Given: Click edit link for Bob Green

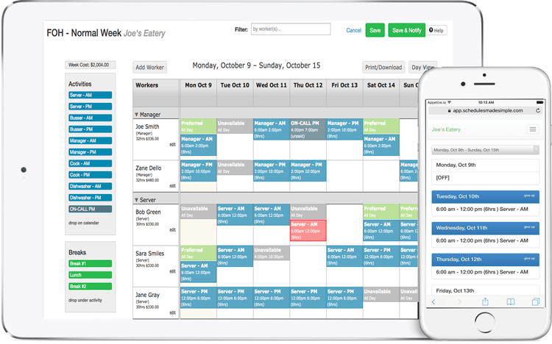Looking at the screenshot, I should pos(172,229).
